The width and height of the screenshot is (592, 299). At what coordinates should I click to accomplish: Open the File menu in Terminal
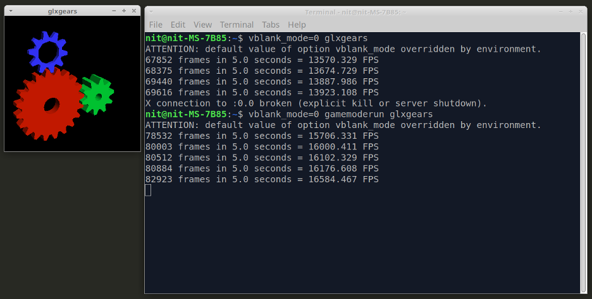(156, 25)
